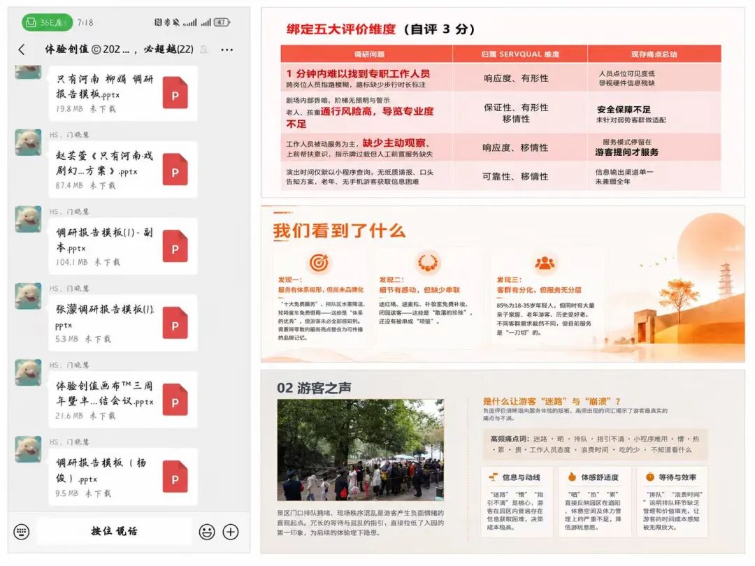Click cell 游客提问才服务
This screenshot has height=566, width=755.
pyautogui.click(x=626, y=152)
